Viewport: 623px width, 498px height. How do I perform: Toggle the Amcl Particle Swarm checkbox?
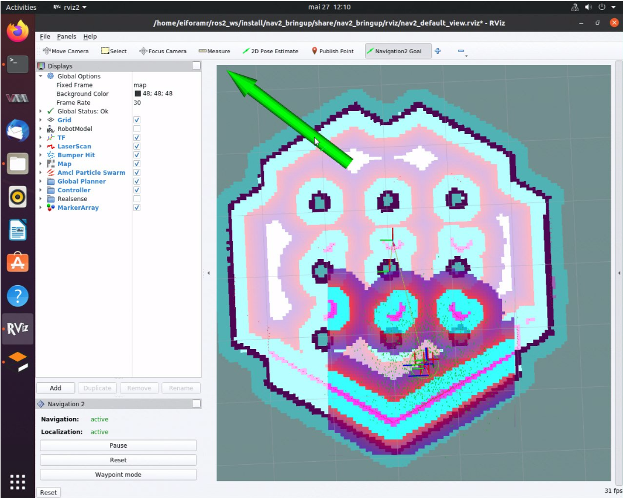point(137,172)
